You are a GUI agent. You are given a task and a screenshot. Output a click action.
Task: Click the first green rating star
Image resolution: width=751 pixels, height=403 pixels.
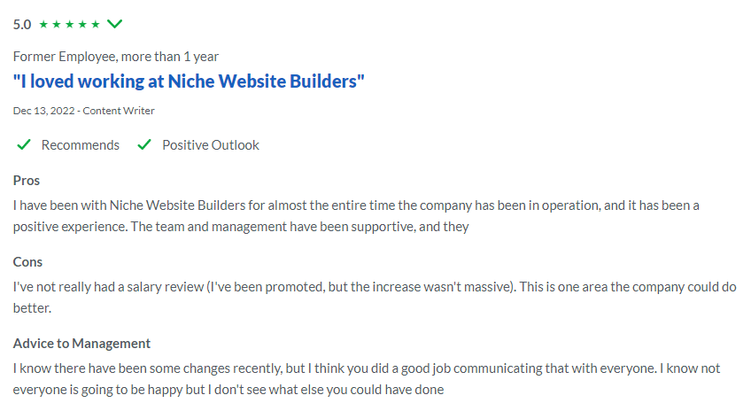pos(43,24)
